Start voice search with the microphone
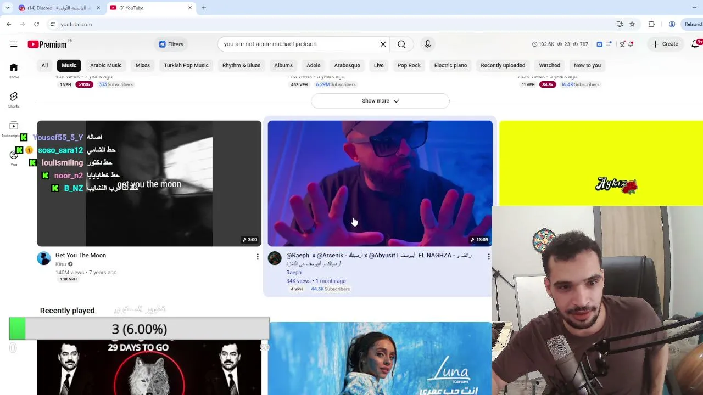The width and height of the screenshot is (703, 395). 428,44
